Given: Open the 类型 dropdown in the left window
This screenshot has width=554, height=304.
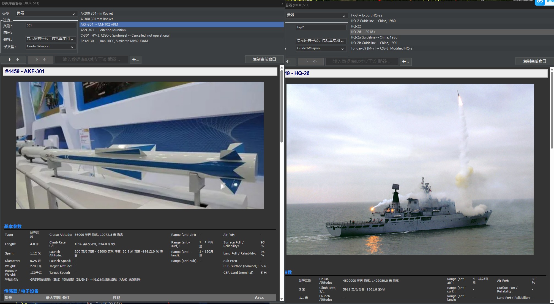Looking at the screenshot, I should 46,13.
